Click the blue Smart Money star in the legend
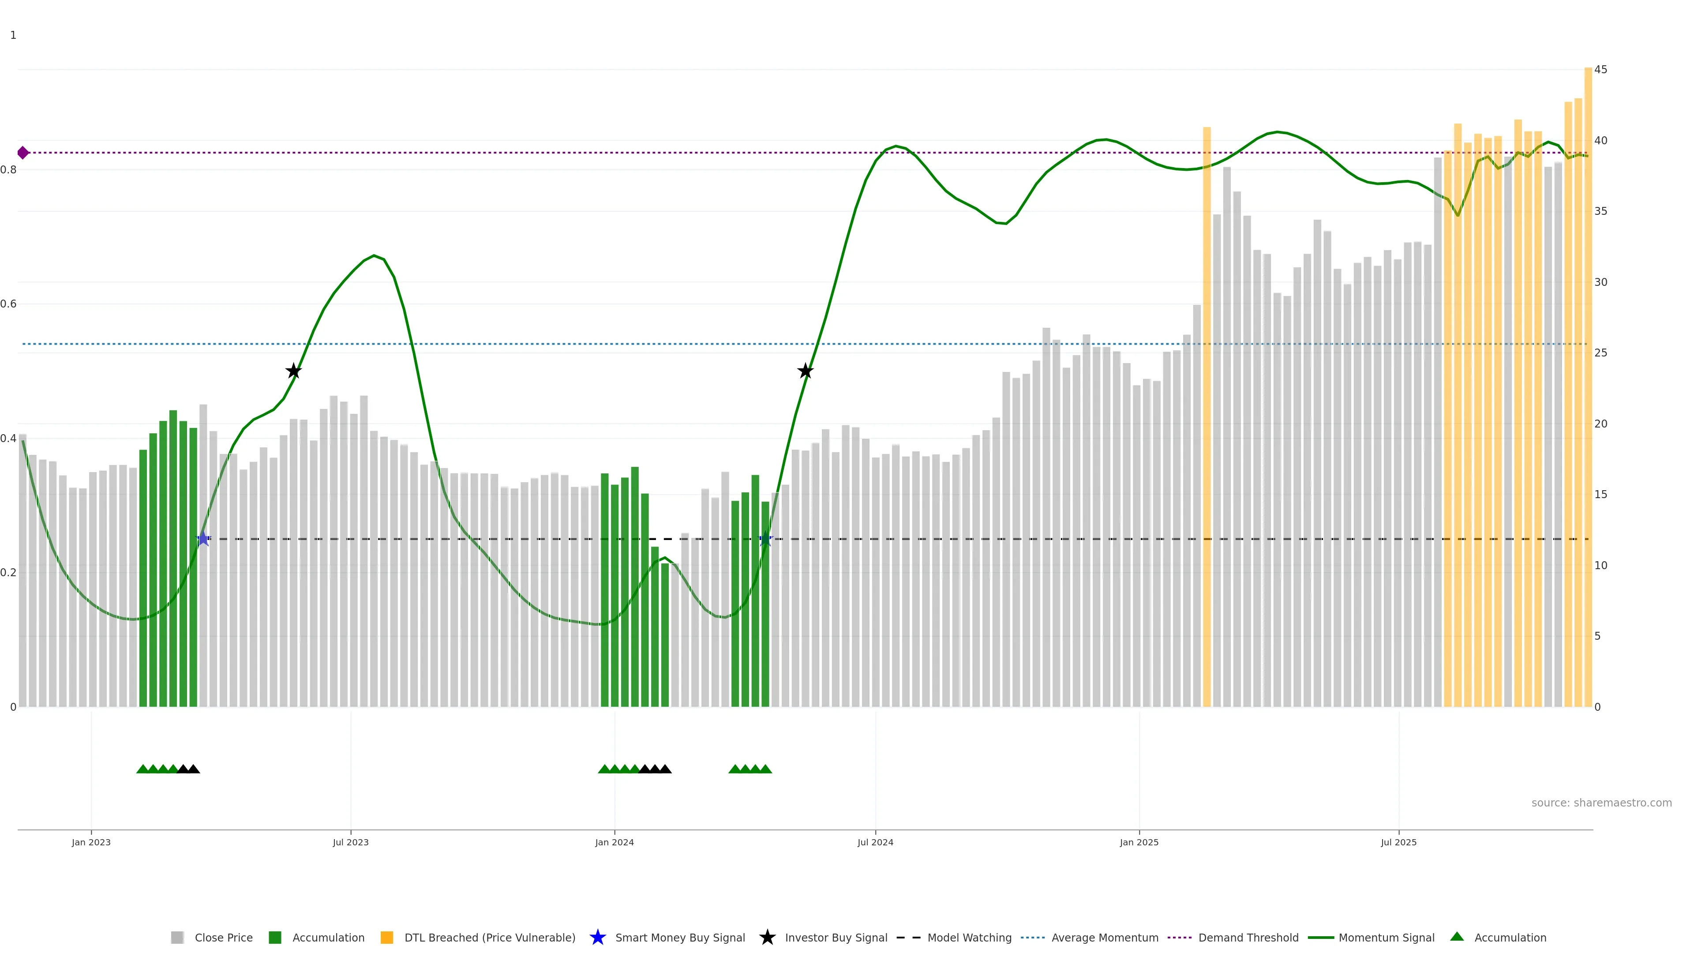 (598, 937)
